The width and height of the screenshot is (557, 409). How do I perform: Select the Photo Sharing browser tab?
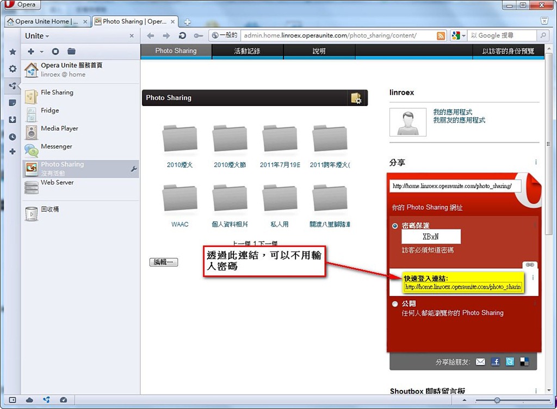tap(135, 22)
